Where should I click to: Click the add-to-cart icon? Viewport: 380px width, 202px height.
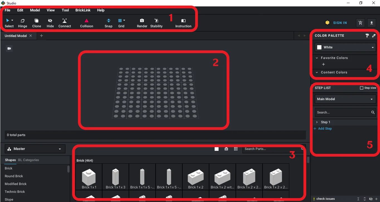361,23
